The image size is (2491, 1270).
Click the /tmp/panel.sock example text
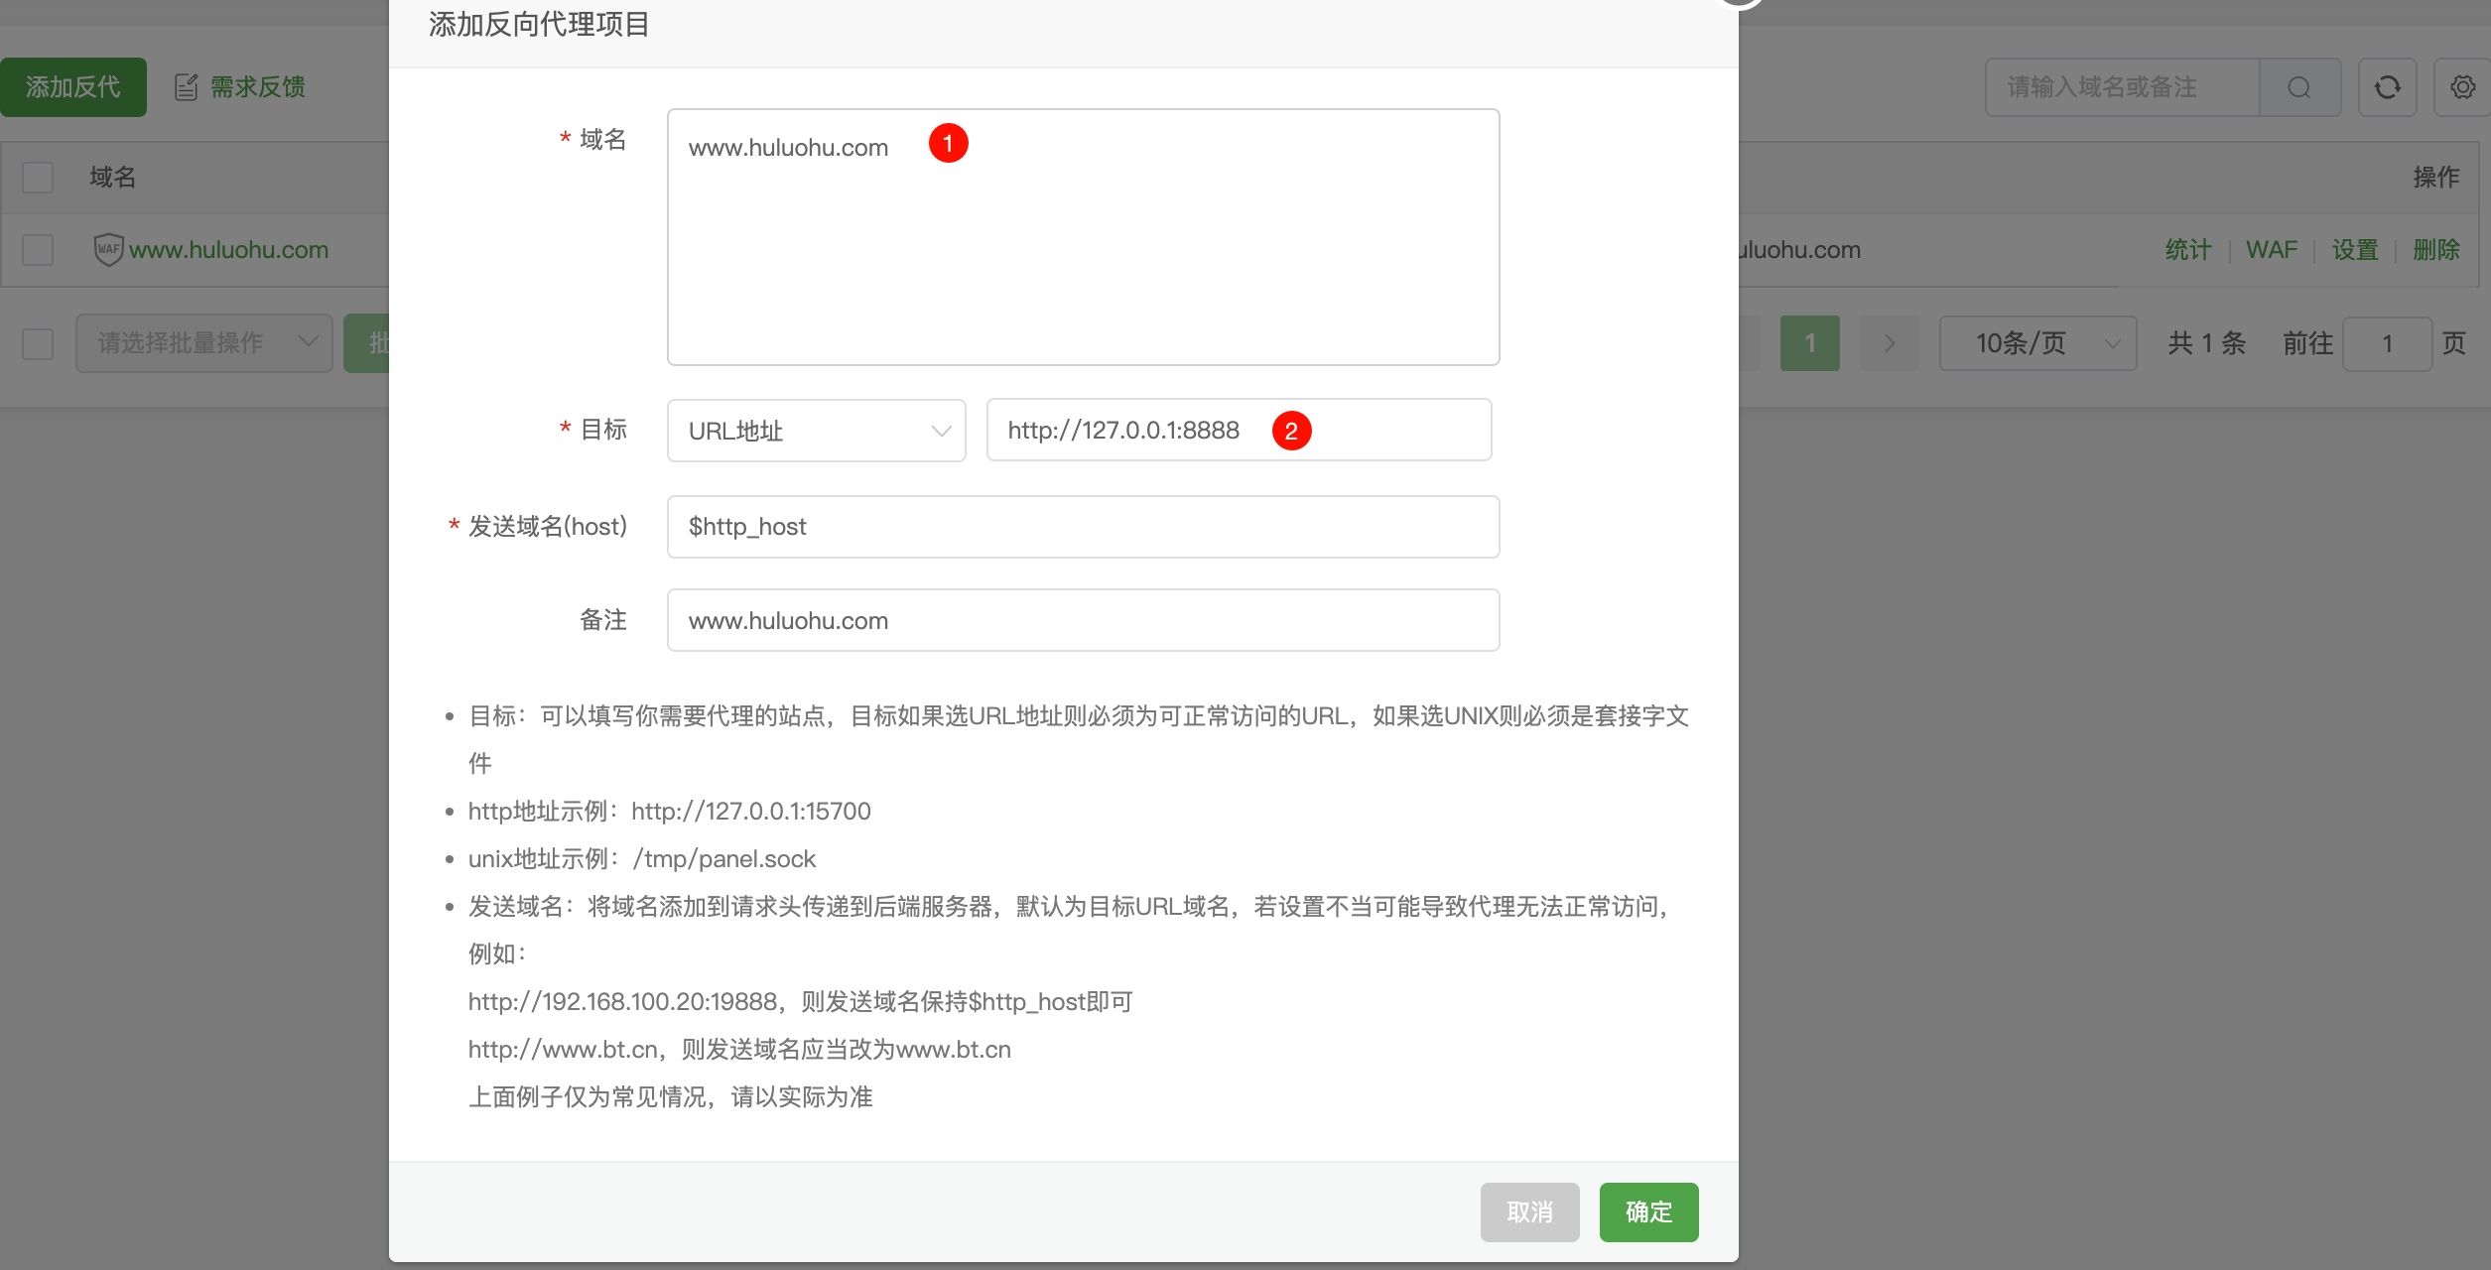724,858
